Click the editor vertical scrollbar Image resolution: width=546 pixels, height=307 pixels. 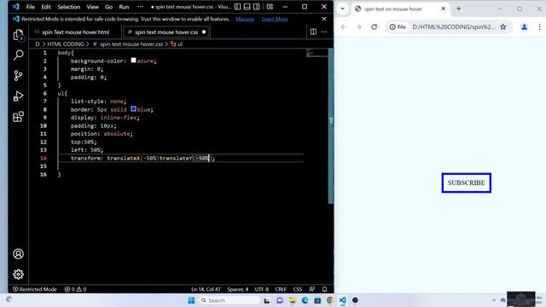tap(331, 126)
